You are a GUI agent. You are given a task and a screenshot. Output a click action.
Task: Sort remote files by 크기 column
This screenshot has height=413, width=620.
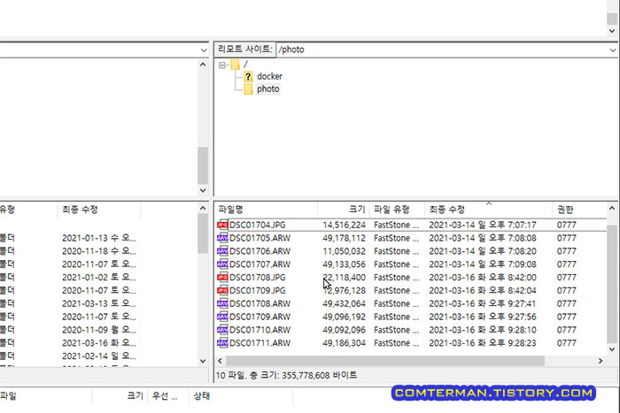pos(344,210)
